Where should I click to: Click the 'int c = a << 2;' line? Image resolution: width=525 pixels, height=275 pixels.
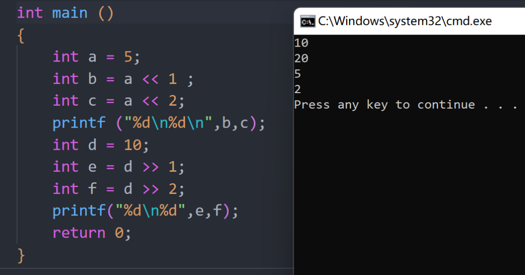119,101
